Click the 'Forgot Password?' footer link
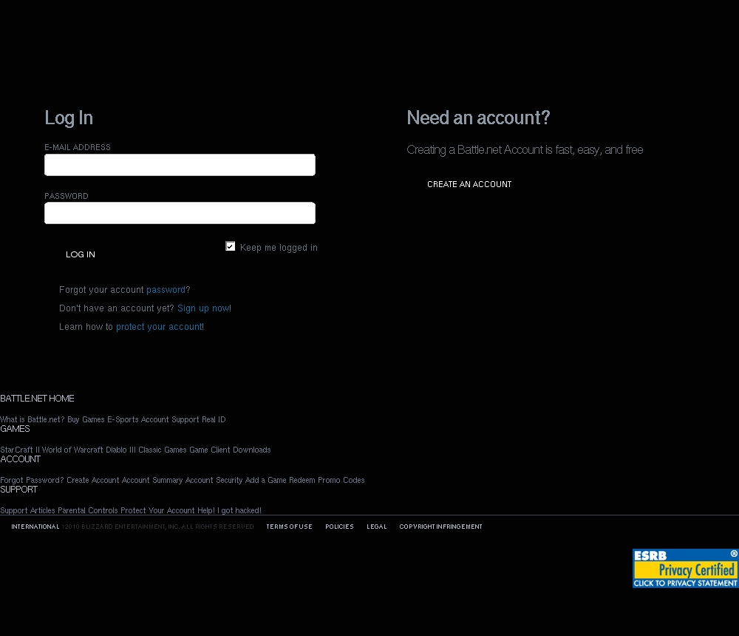The height and width of the screenshot is (636, 739). coord(32,480)
